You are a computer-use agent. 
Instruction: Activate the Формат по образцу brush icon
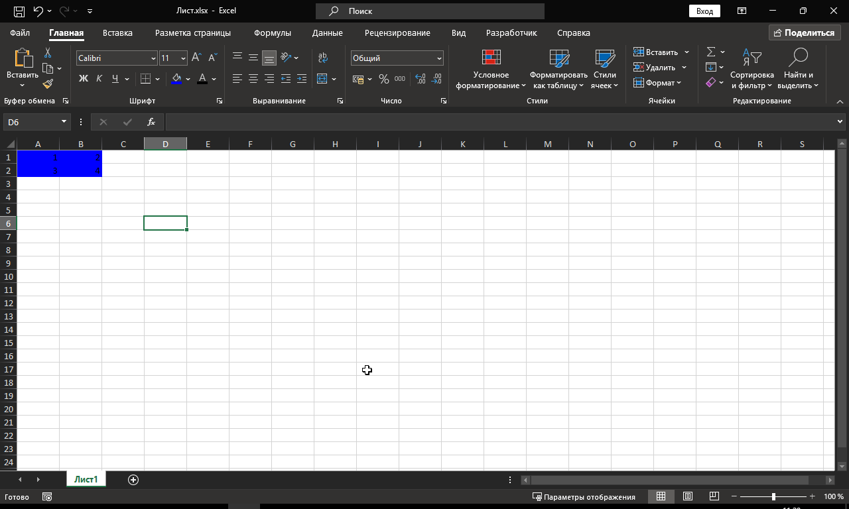(x=48, y=84)
